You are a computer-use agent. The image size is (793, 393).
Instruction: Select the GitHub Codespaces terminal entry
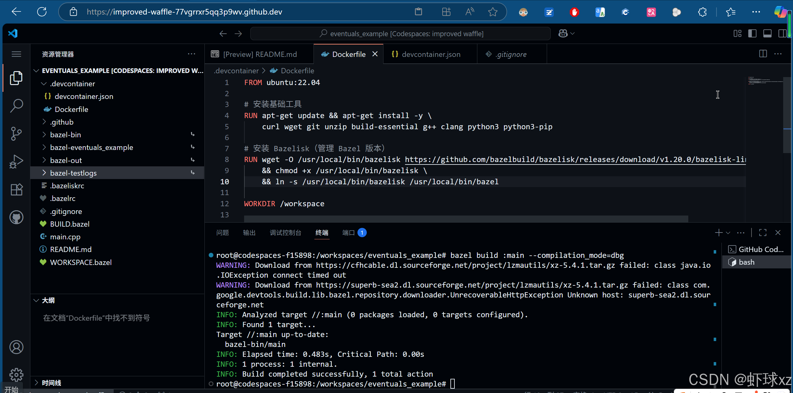pyautogui.click(x=756, y=249)
